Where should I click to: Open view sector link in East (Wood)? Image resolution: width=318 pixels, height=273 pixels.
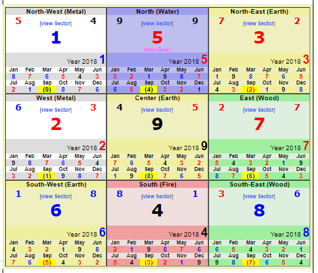pos(259,110)
